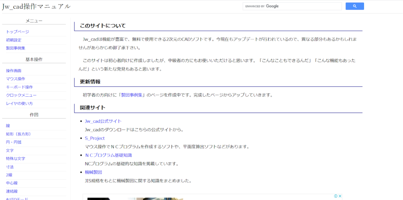Image resolution: width=403 pixels, height=200 pixels.
Task: Open 円・円弧 in the sidebar
Action: click(14, 142)
